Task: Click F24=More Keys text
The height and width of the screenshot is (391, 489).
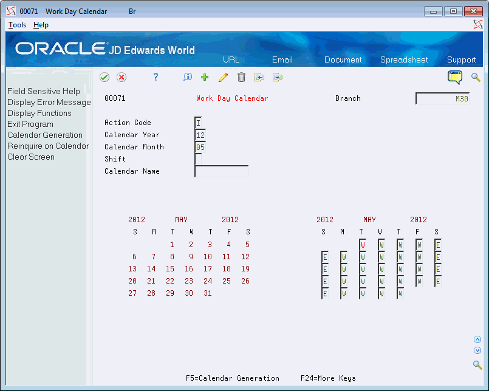Action: tap(328, 378)
